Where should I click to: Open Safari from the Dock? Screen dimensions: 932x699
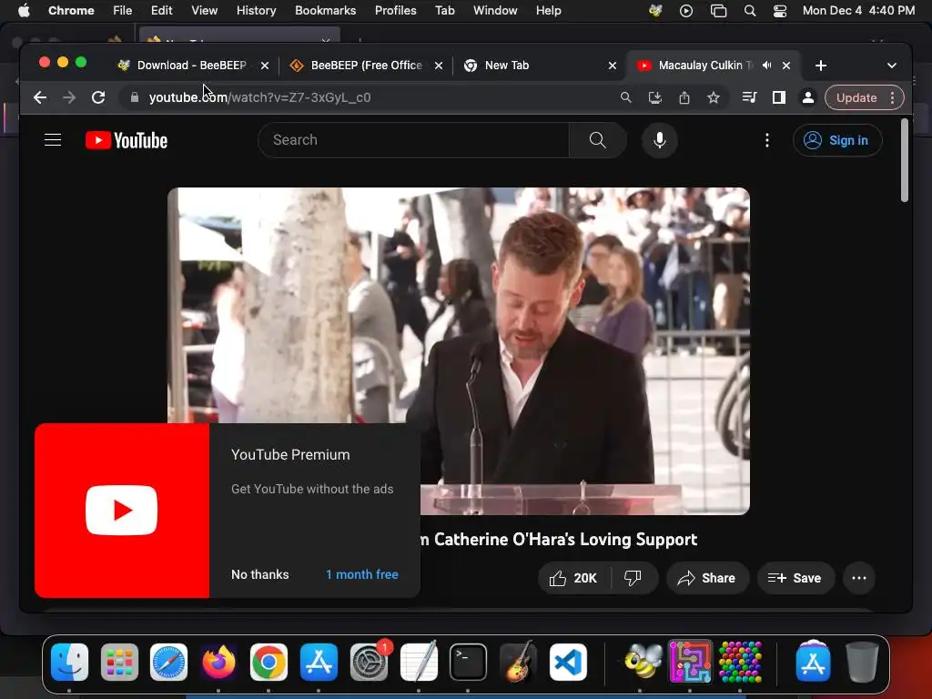pos(168,662)
